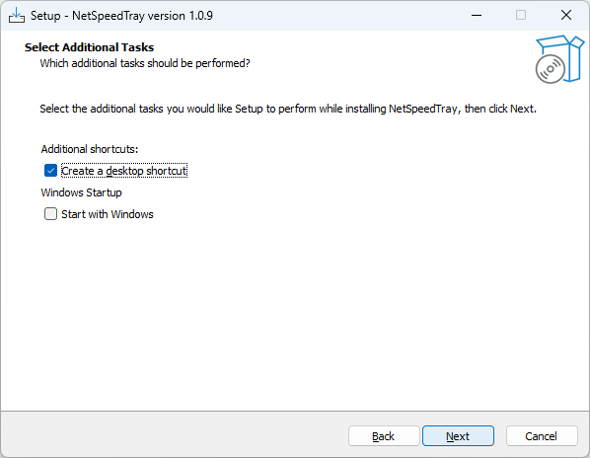
Task: Click the 'Setup - NetSpeedTray version 1.0.9' title text
Action: (x=121, y=16)
